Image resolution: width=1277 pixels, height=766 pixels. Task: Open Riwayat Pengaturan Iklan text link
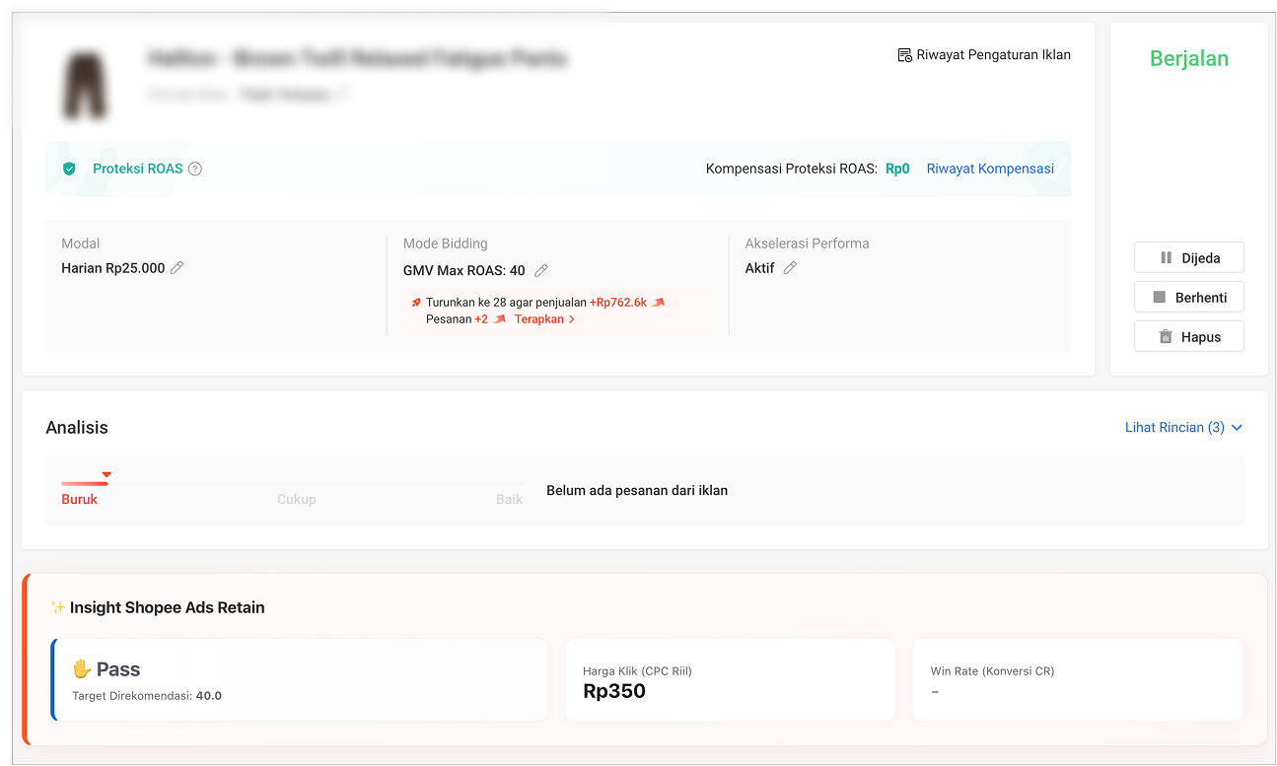tap(993, 55)
